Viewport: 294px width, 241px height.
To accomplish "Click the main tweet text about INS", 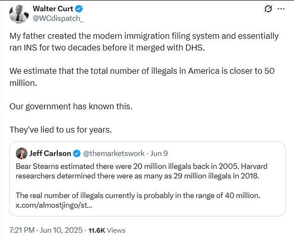I will (144, 41).
